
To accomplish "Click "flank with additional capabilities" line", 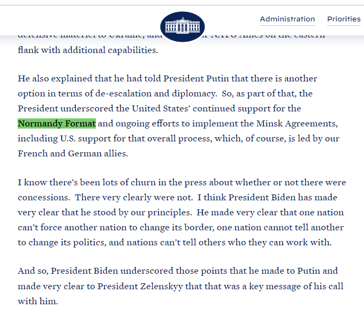I will [88, 50].
